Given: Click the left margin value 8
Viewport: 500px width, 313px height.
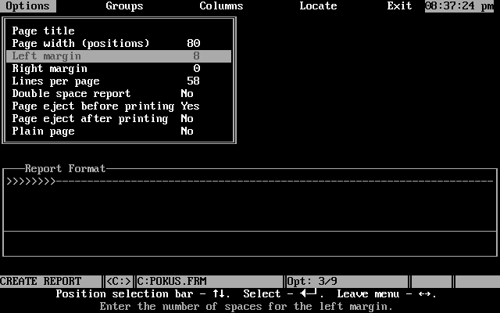Looking at the screenshot, I should click(x=196, y=56).
